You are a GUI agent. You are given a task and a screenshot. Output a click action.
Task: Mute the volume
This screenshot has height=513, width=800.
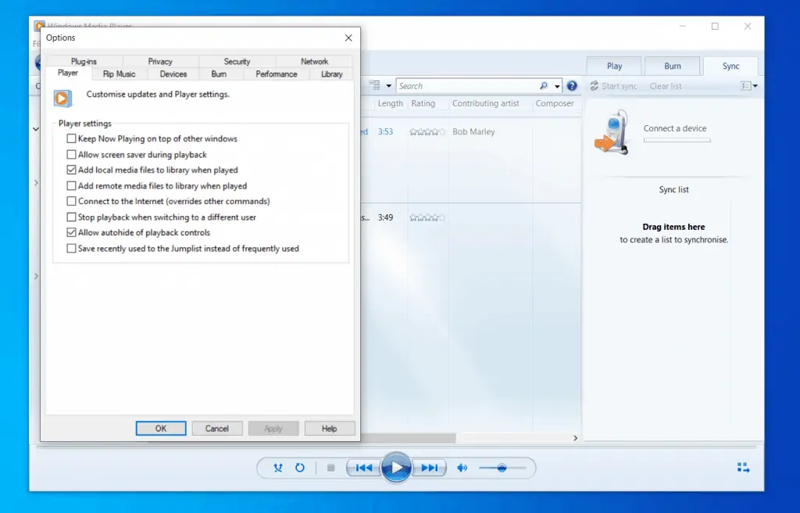click(x=462, y=468)
